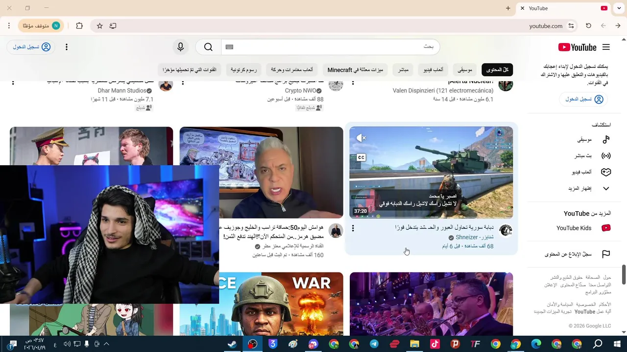This screenshot has height=352, width=627.
Task: Run search with the magnifier button
Action: [x=208, y=47]
